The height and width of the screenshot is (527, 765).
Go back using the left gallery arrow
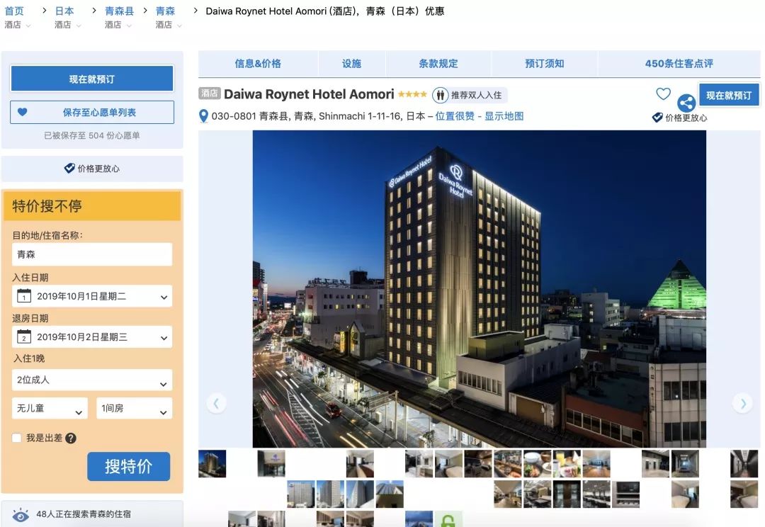(216, 402)
